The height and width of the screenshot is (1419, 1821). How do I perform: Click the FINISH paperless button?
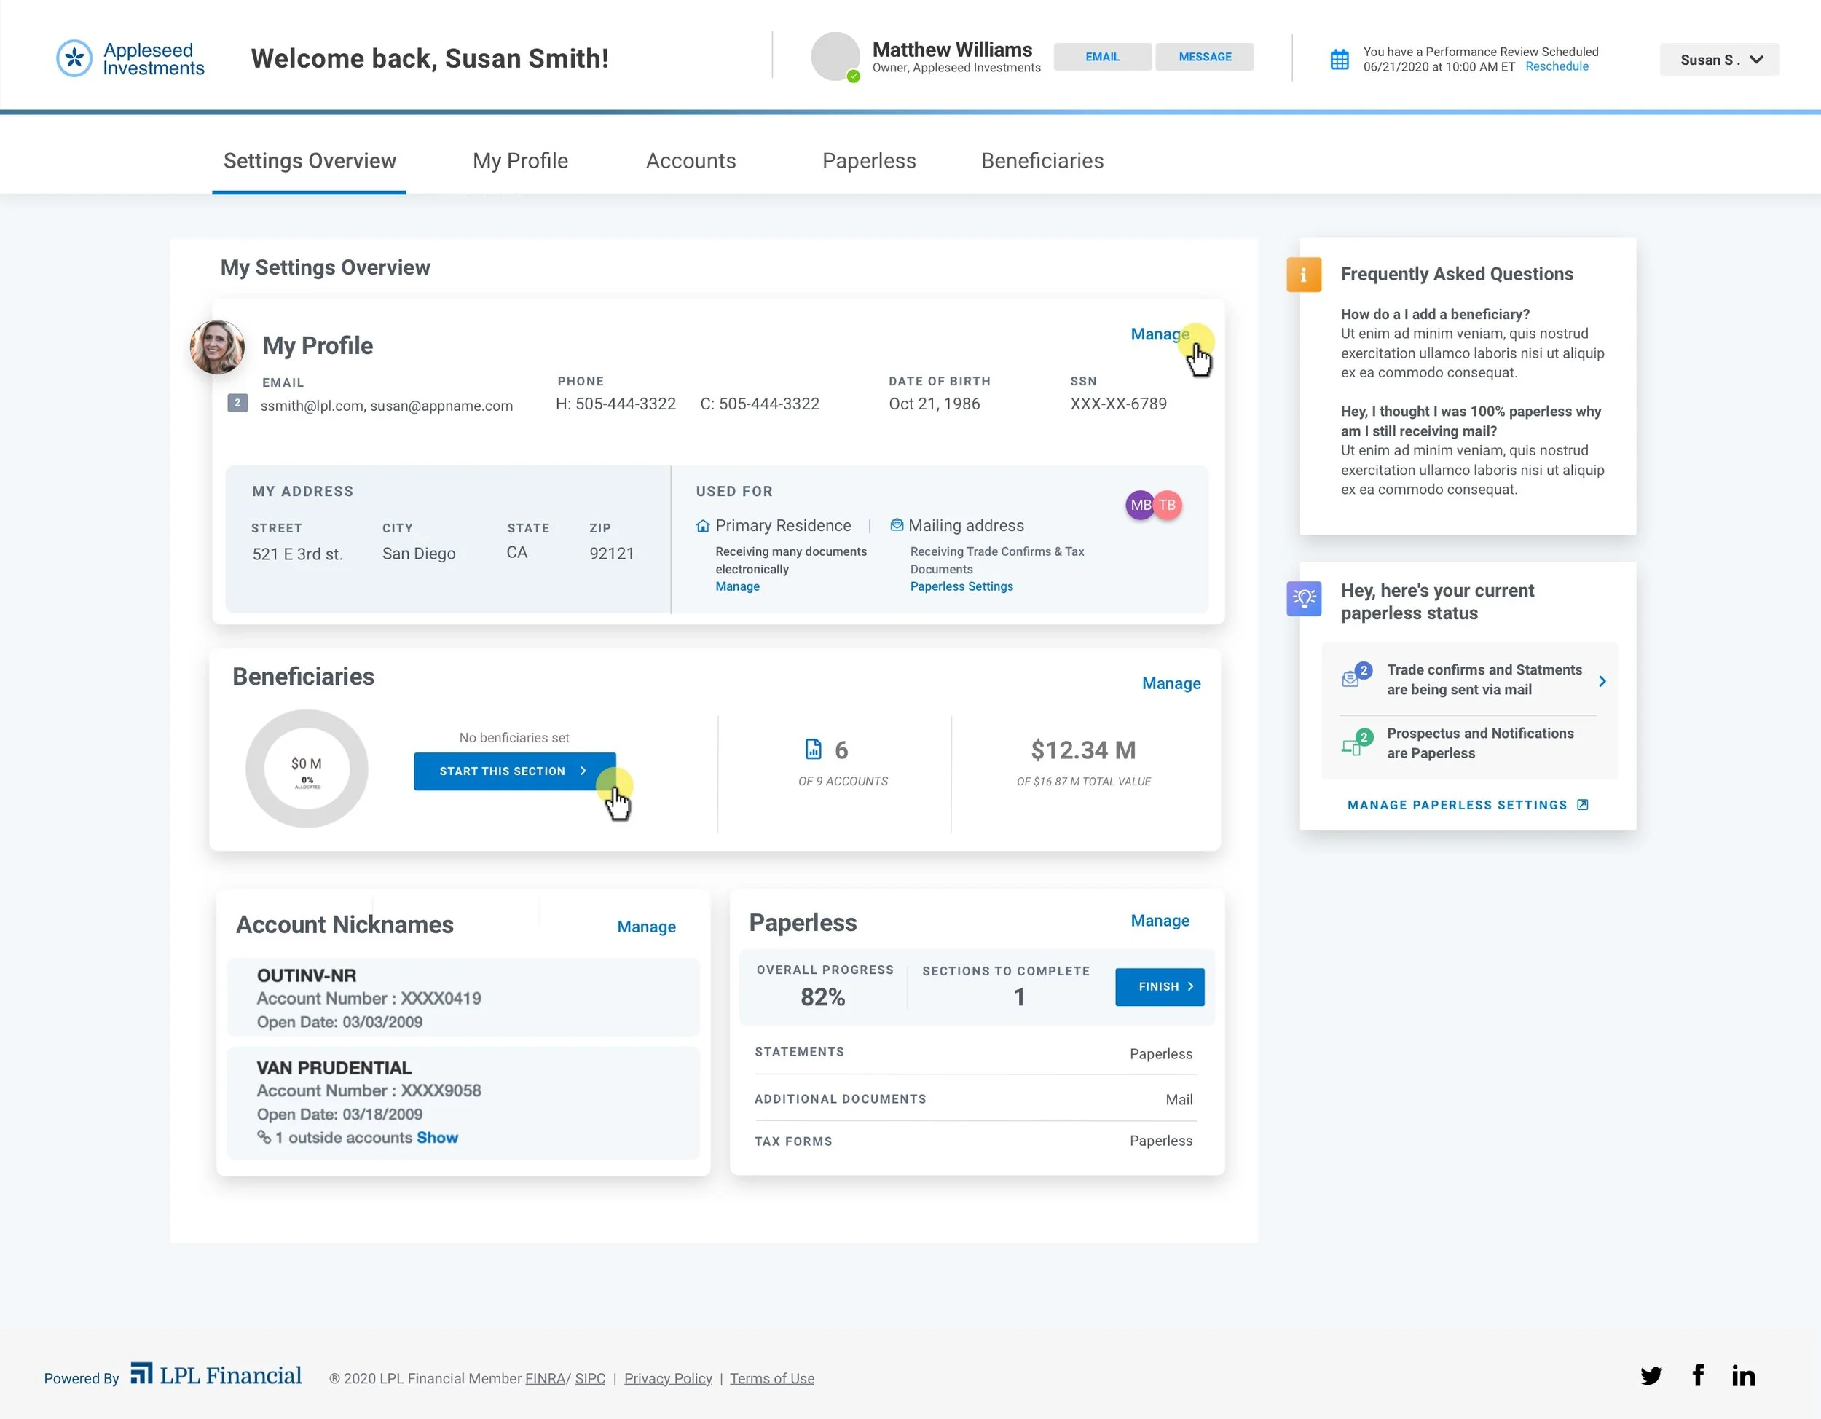click(1159, 986)
